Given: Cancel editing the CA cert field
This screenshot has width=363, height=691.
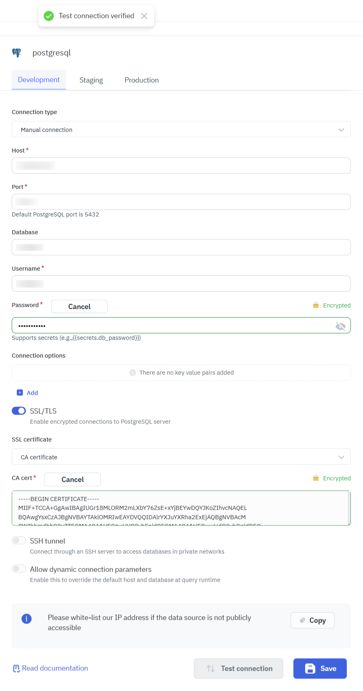Looking at the screenshot, I should (x=72, y=479).
